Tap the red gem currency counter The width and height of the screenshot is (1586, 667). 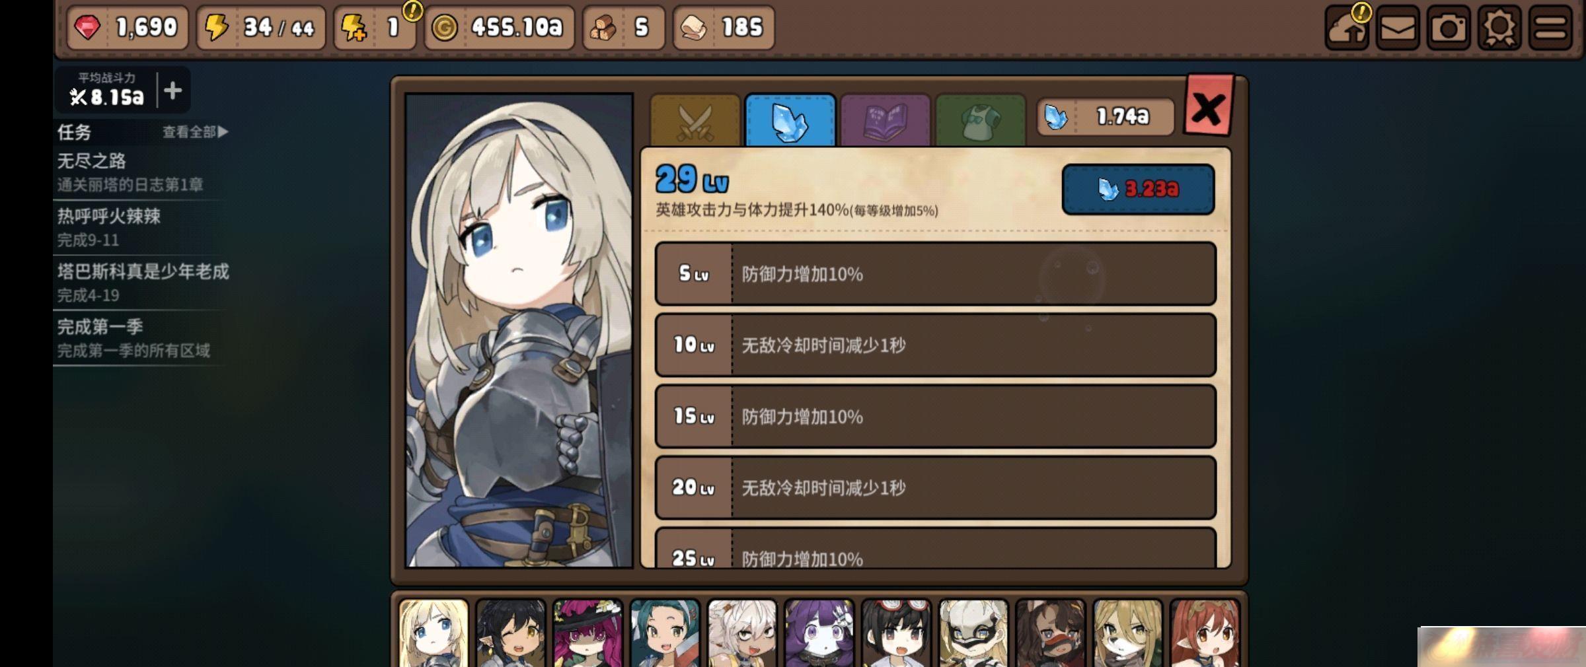(x=127, y=28)
